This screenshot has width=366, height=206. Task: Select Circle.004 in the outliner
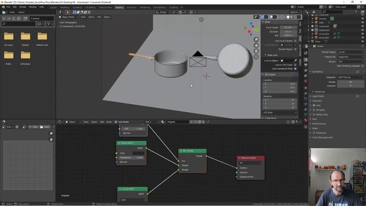coord(324,34)
